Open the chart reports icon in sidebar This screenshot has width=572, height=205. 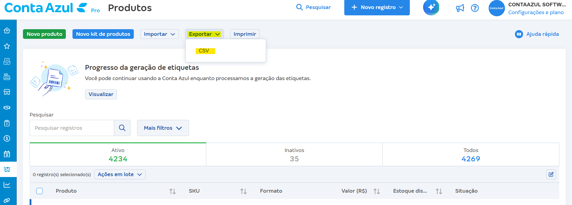[x=7, y=185]
